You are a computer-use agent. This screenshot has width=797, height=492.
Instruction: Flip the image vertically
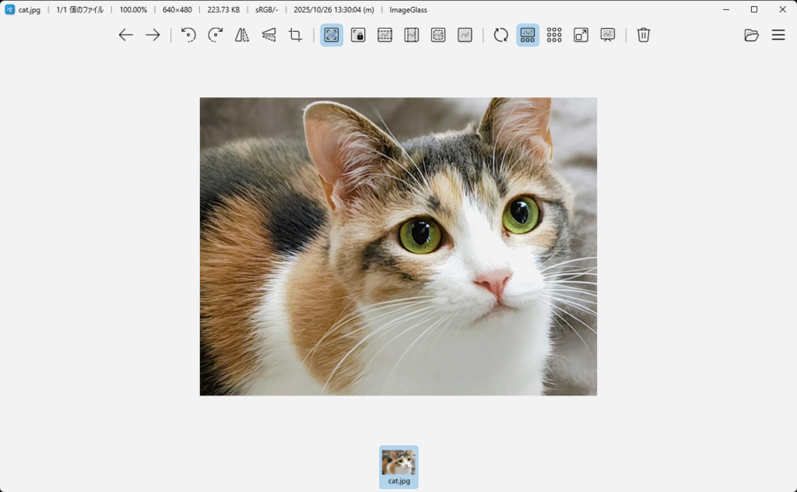[x=269, y=35]
